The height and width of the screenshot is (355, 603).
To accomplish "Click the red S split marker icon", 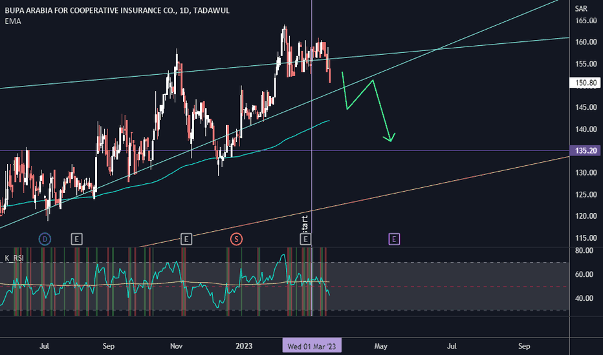I will click(x=236, y=239).
